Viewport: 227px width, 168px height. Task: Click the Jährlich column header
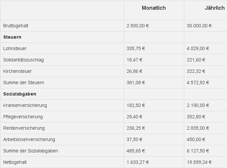215,8
